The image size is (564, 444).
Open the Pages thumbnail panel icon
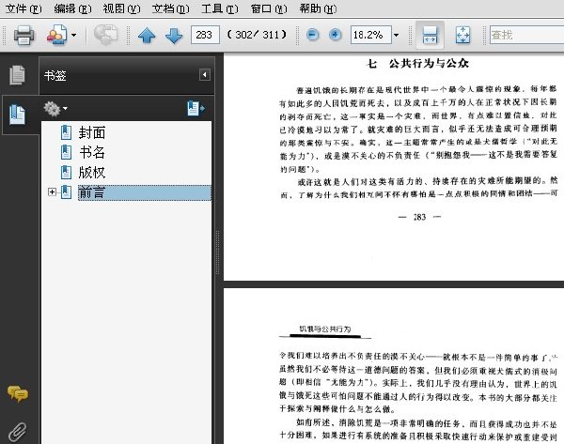(17, 75)
